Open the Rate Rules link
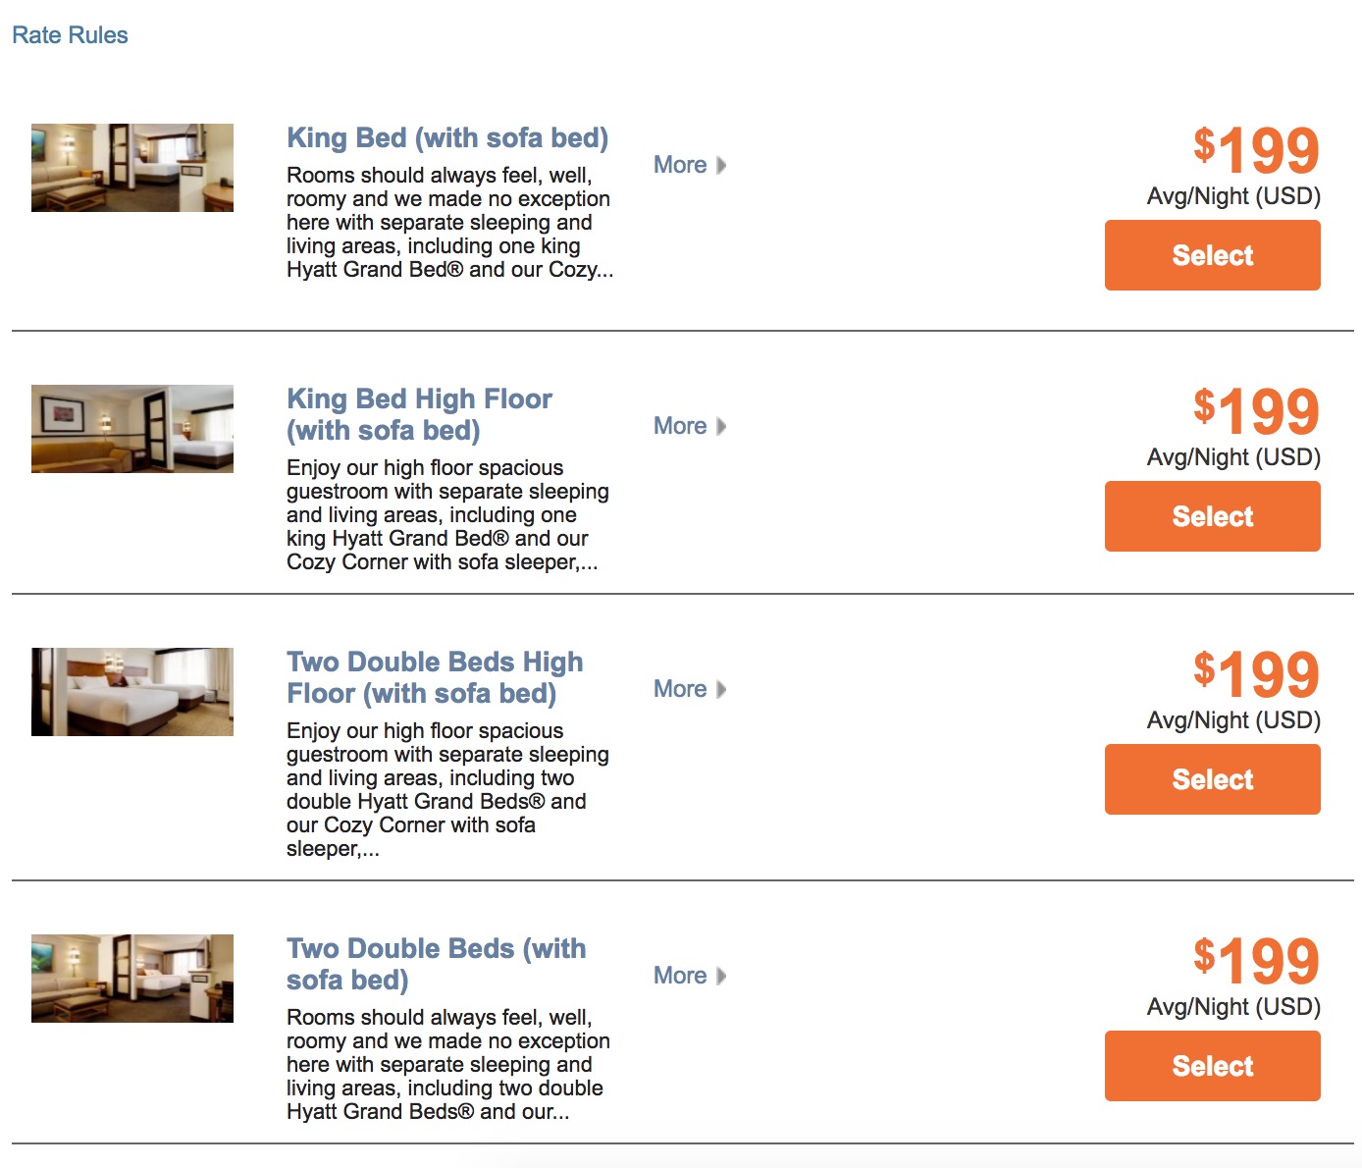Viewport: 1362px width, 1168px height. click(70, 35)
